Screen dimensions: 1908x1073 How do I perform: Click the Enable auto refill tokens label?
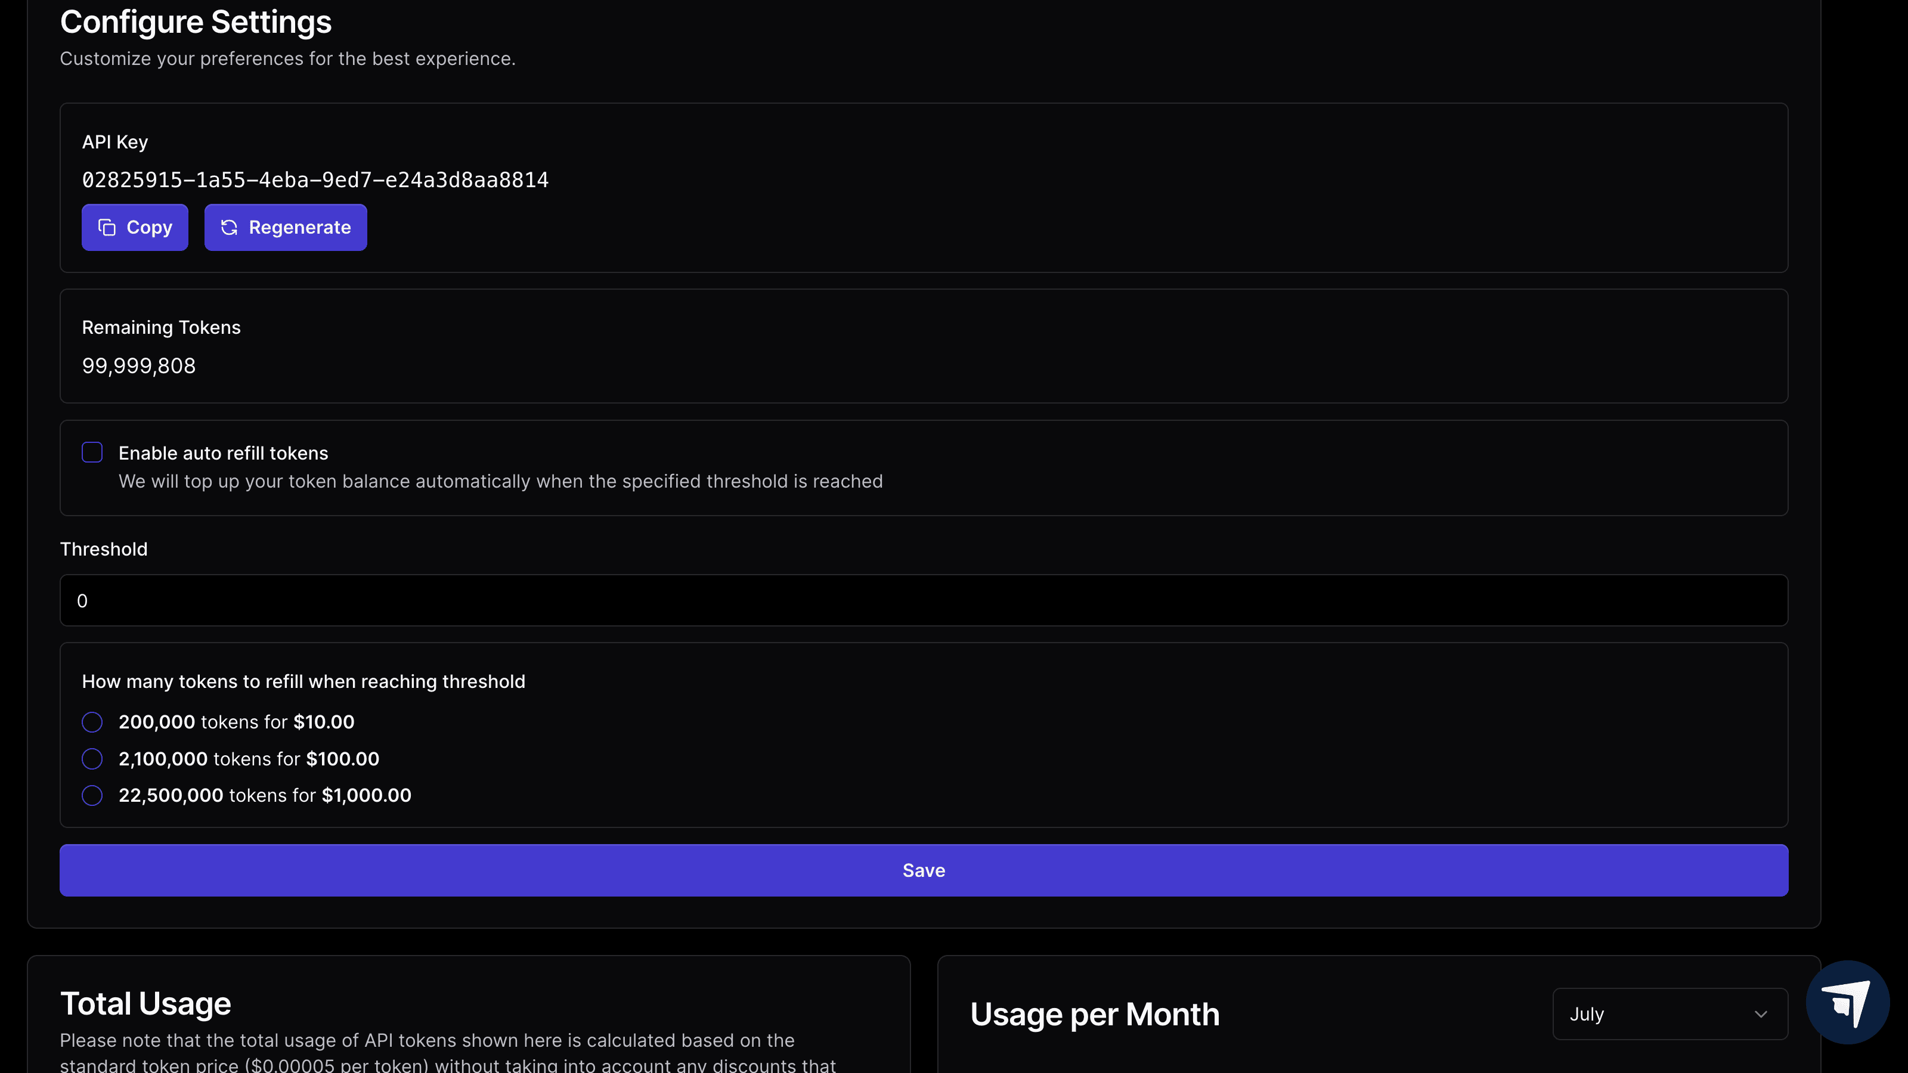223,453
